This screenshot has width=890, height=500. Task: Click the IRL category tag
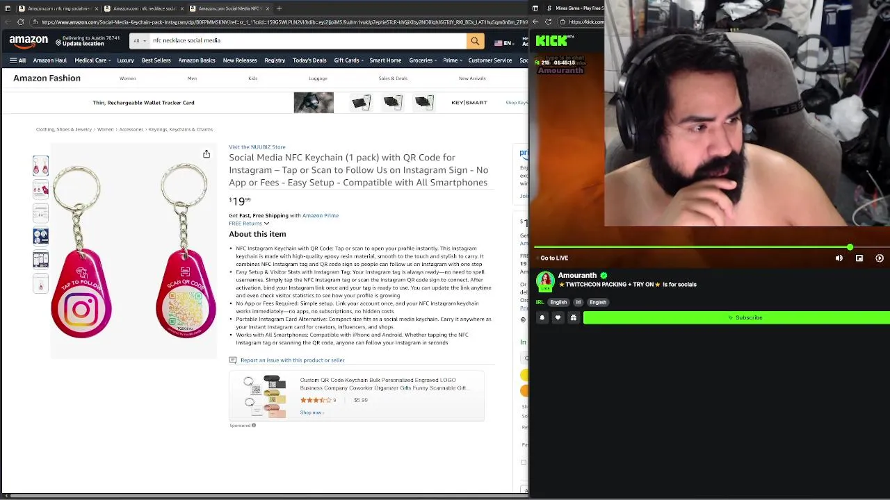coord(540,302)
